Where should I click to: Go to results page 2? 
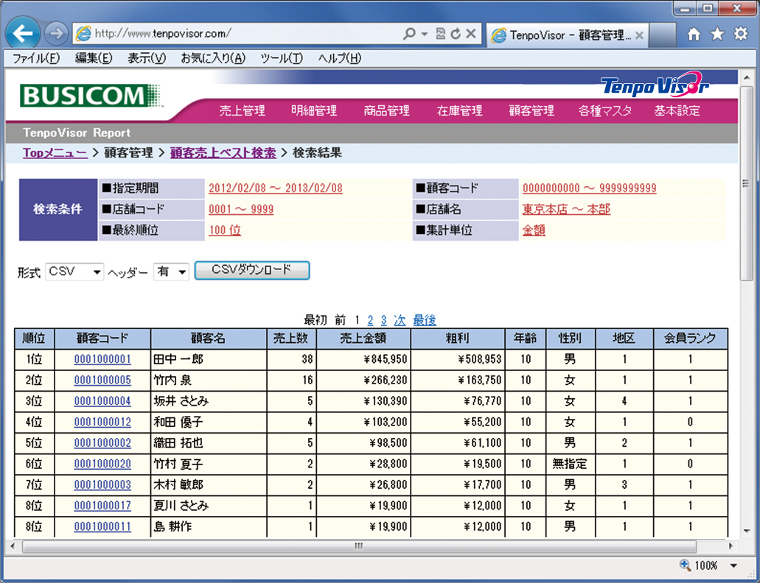click(x=370, y=319)
